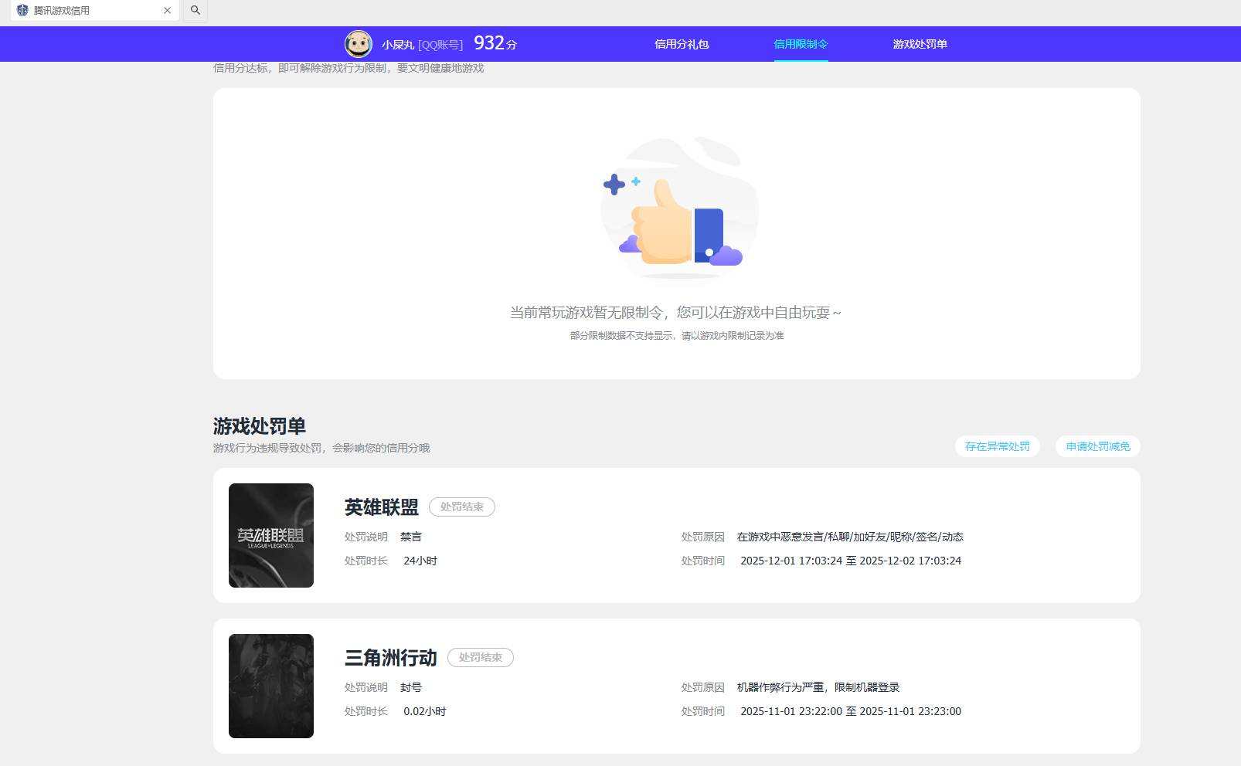Click the 英雄联盟 title text
Viewport: 1241px width, 766px height.
coord(382,507)
